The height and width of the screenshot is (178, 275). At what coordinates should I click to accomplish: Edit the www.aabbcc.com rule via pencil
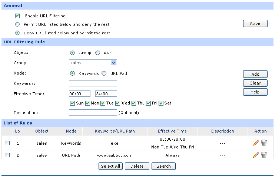click(256, 155)
